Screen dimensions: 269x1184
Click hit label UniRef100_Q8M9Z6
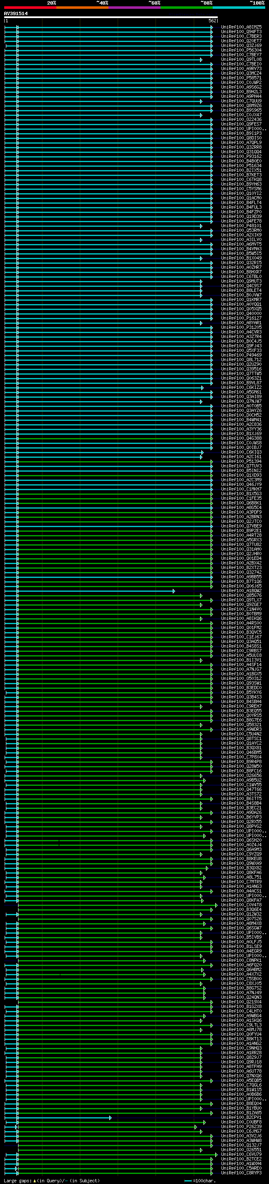[241, 106]
